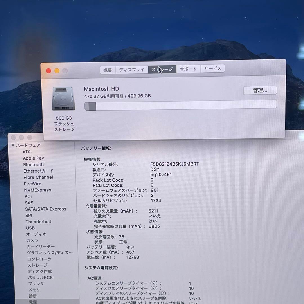Open the サービス tab
The image size is (304, 304).
(x=213, y=69)
